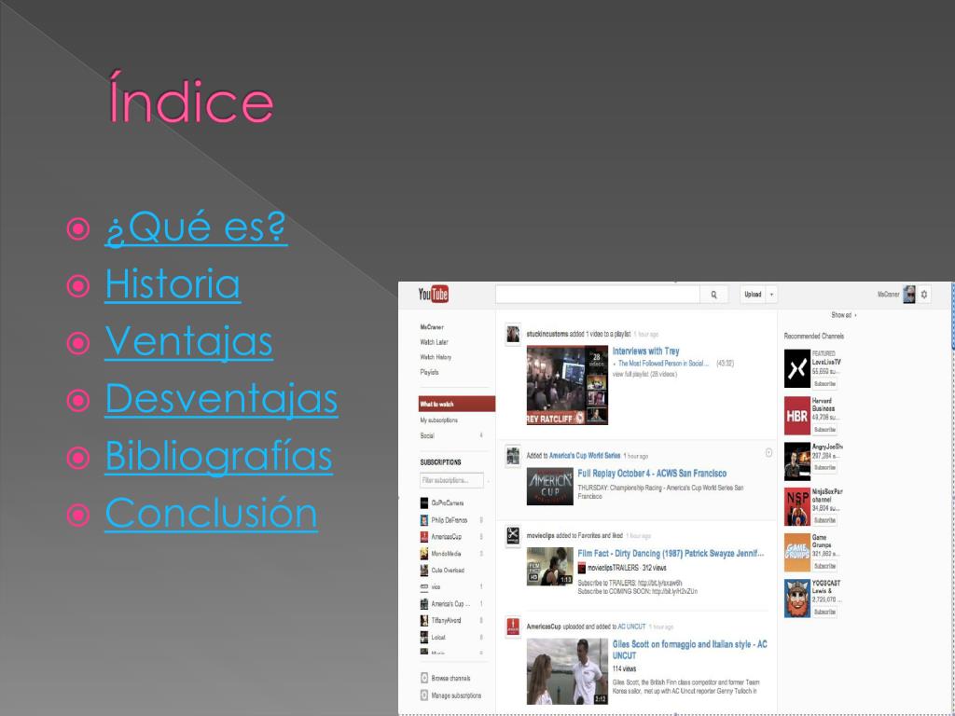Click the stuckincustoms avatar in the feed
Screen dimensions: 955x716
(x=514, y=334)
